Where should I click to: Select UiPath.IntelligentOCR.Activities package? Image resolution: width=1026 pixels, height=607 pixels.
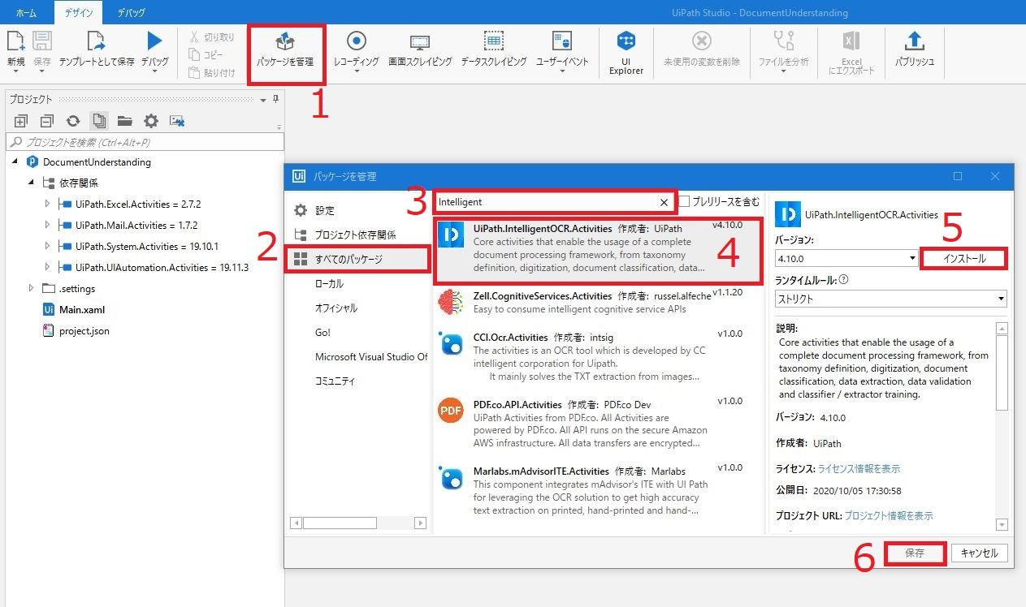598,250
